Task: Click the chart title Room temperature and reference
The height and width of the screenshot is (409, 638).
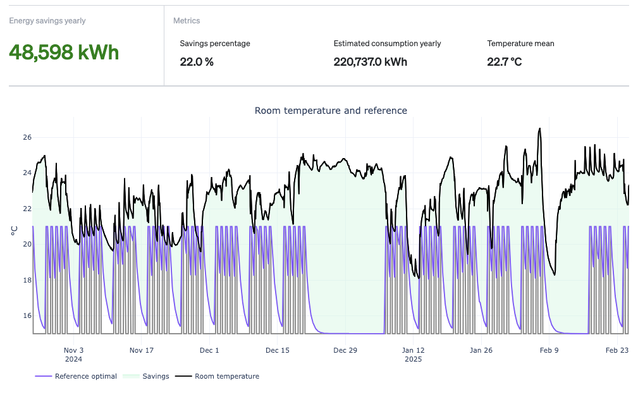Action: pyautogui.click(x=331, y=111)
